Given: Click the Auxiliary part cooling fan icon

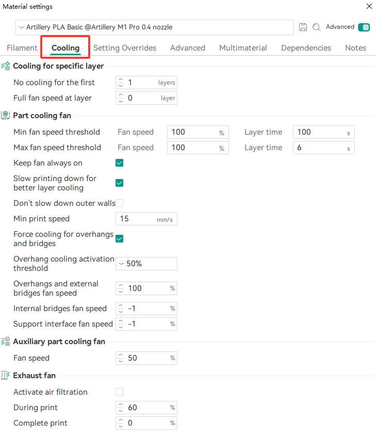Looking at the screenshot, I should pos(6,342).
